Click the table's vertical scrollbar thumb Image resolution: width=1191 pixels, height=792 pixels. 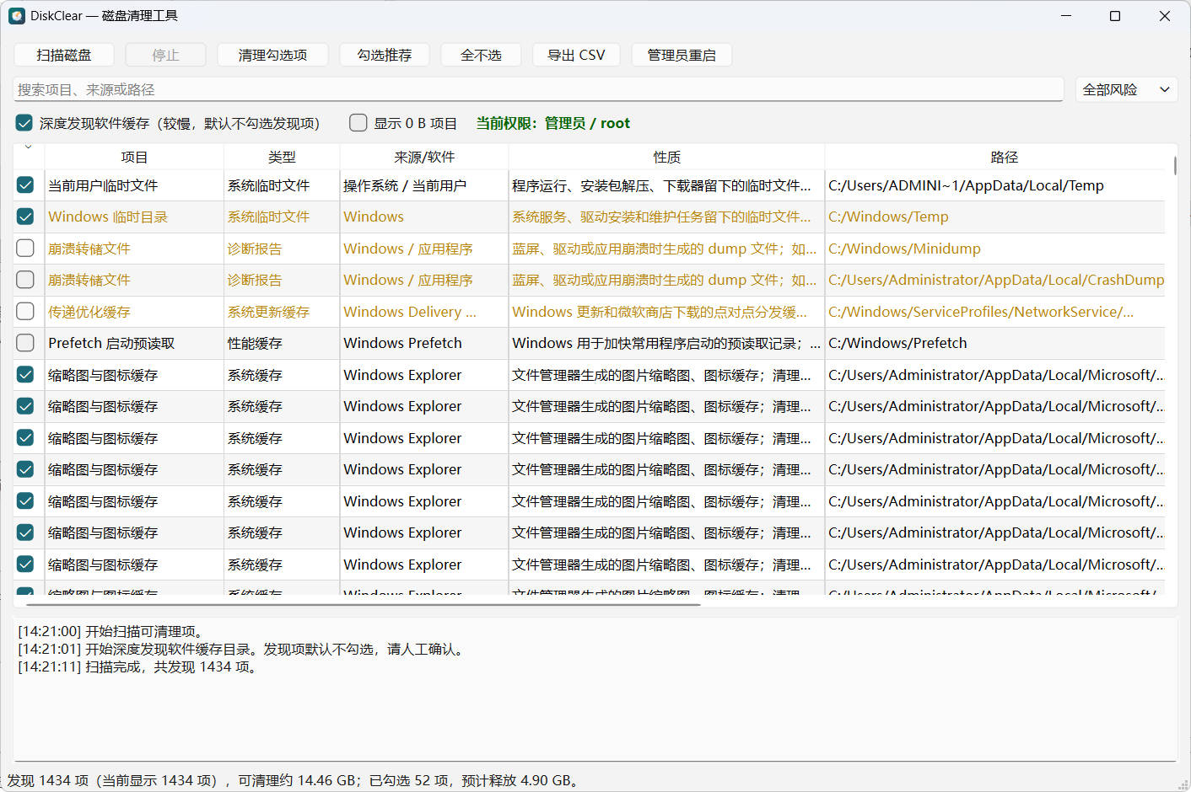point(1174,165)
